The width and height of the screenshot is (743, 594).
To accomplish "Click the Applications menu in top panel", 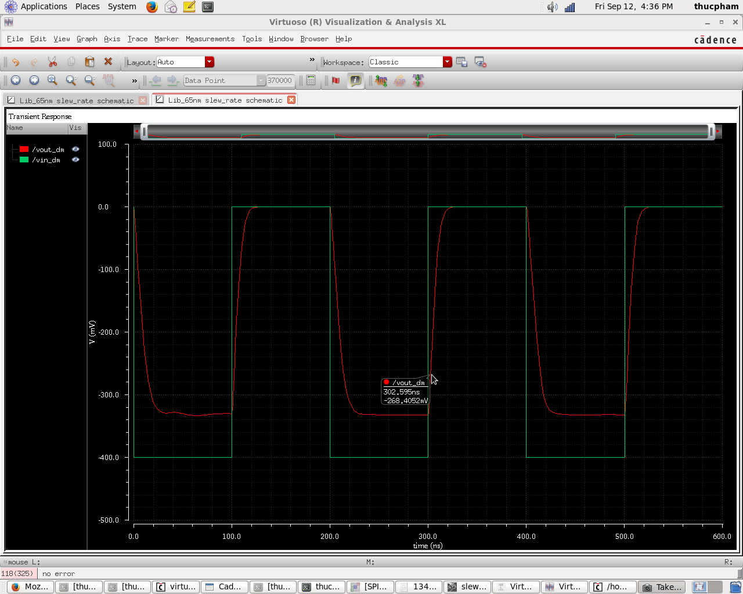I will click(44, 6).
